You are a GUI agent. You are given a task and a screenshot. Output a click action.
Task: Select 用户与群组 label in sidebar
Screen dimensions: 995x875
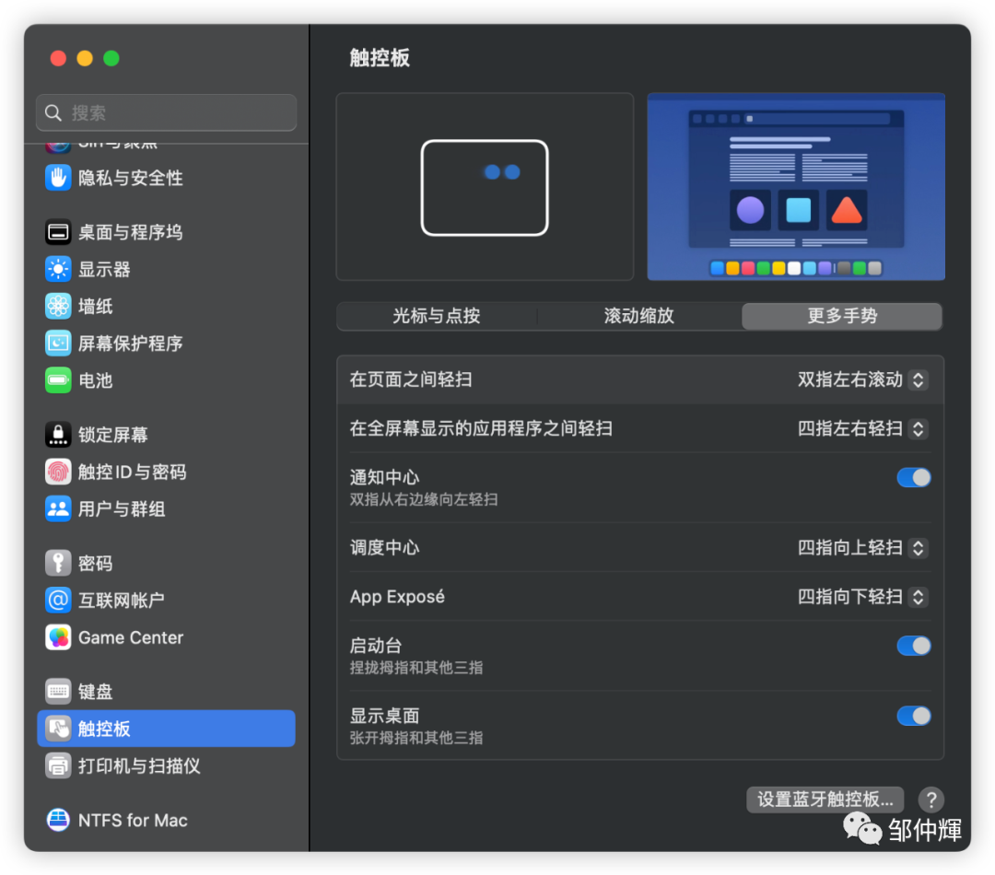coord(122,509)
